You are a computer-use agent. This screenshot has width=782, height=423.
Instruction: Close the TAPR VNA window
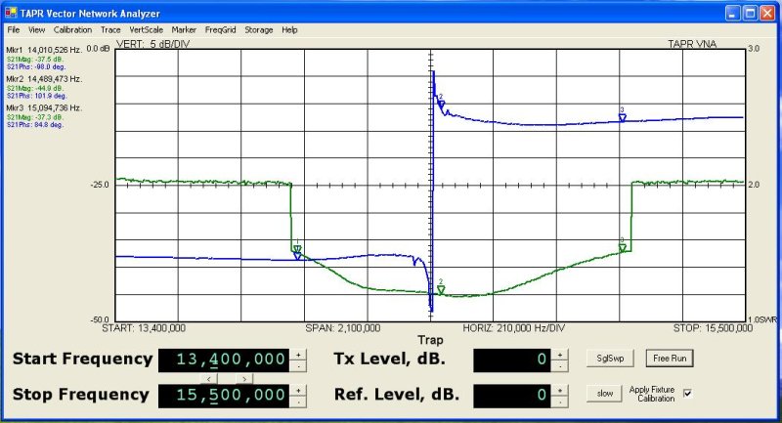(x=767, y=13)
